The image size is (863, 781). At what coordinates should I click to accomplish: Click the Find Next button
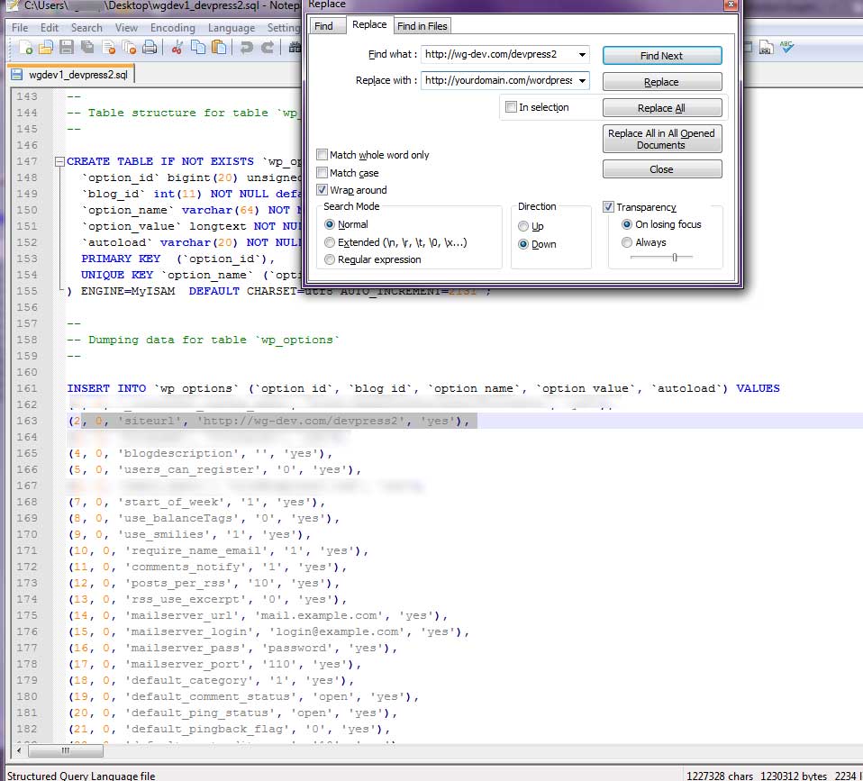[662, 56]
